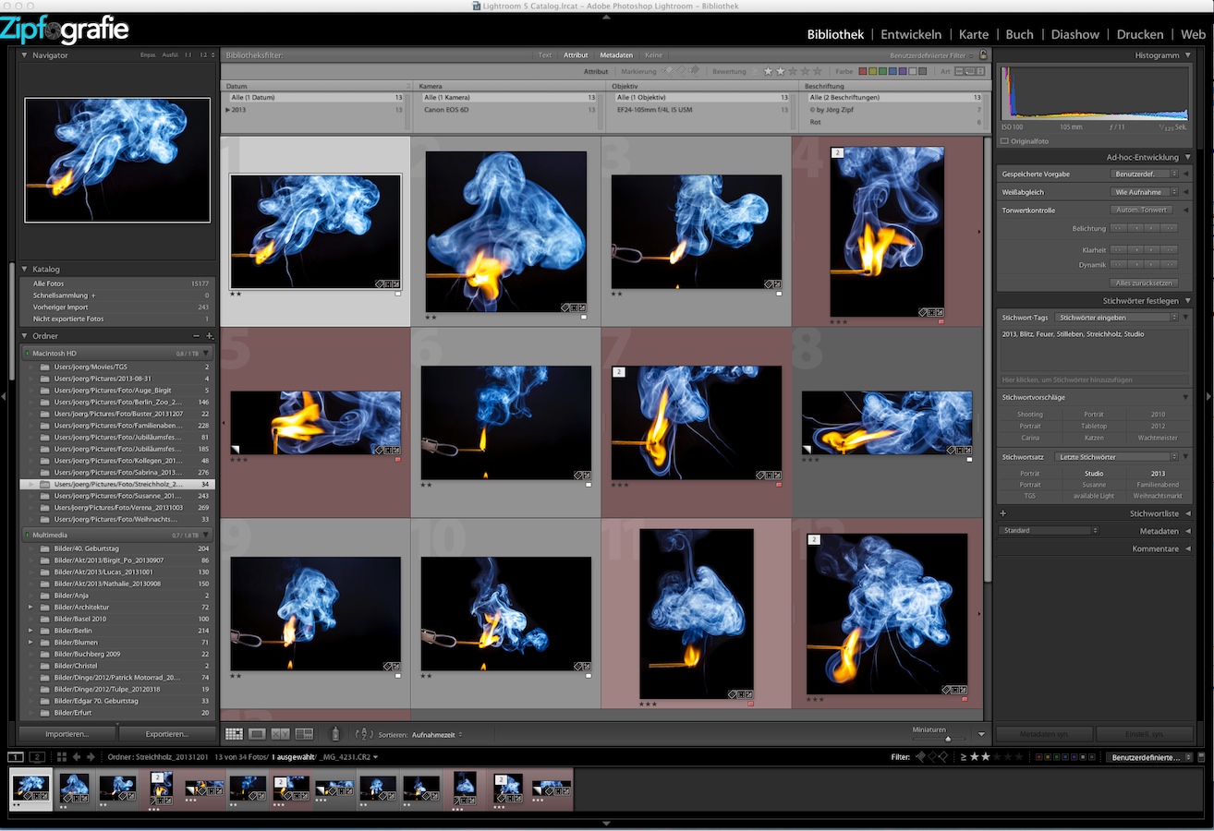Open Weißabgleich dropdown

[1146, 192]
